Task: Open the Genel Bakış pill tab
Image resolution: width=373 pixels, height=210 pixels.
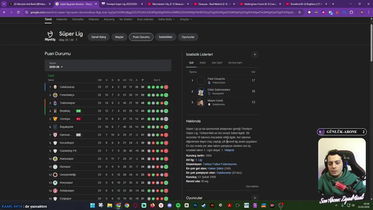Action: (98, 37)
